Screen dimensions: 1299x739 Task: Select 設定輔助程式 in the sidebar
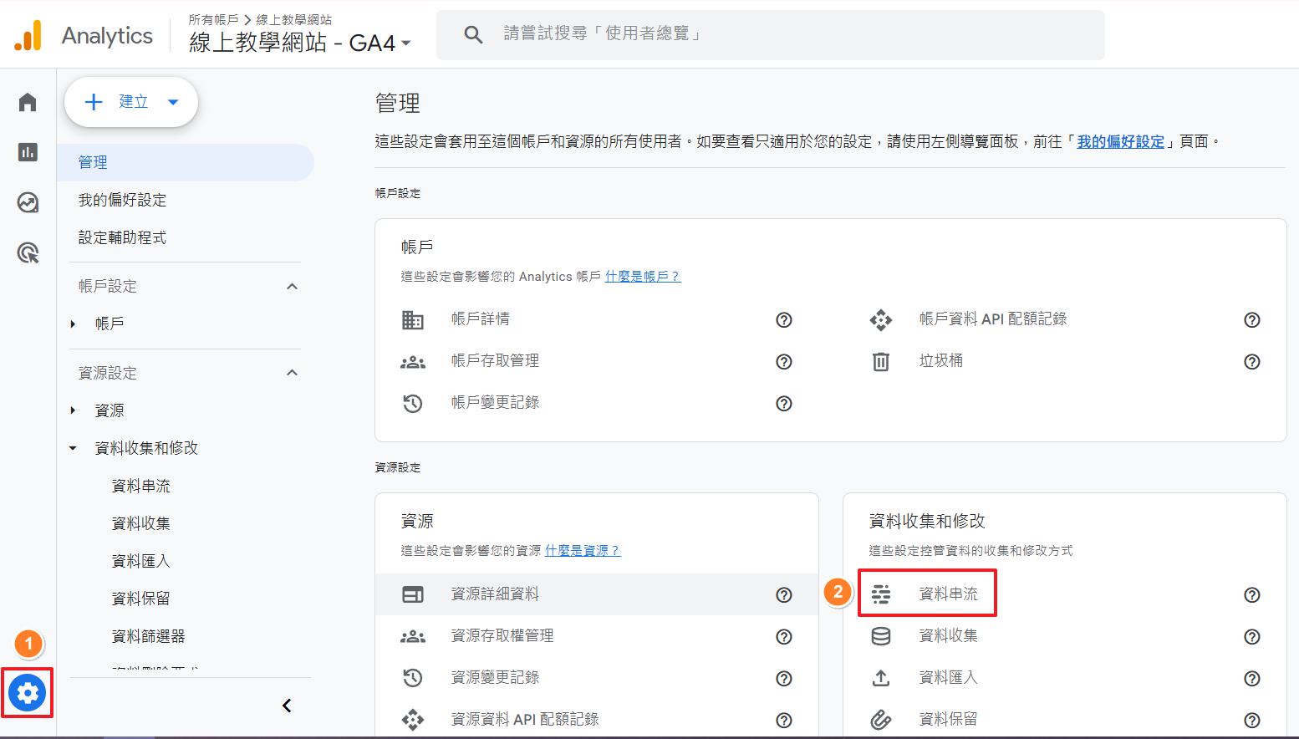(x=122, y=237)
